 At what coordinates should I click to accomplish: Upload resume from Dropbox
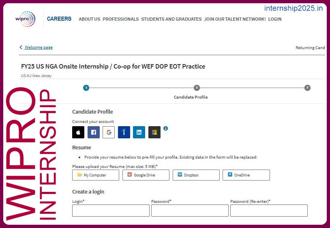pyautogui.click(x=196, y=175)
